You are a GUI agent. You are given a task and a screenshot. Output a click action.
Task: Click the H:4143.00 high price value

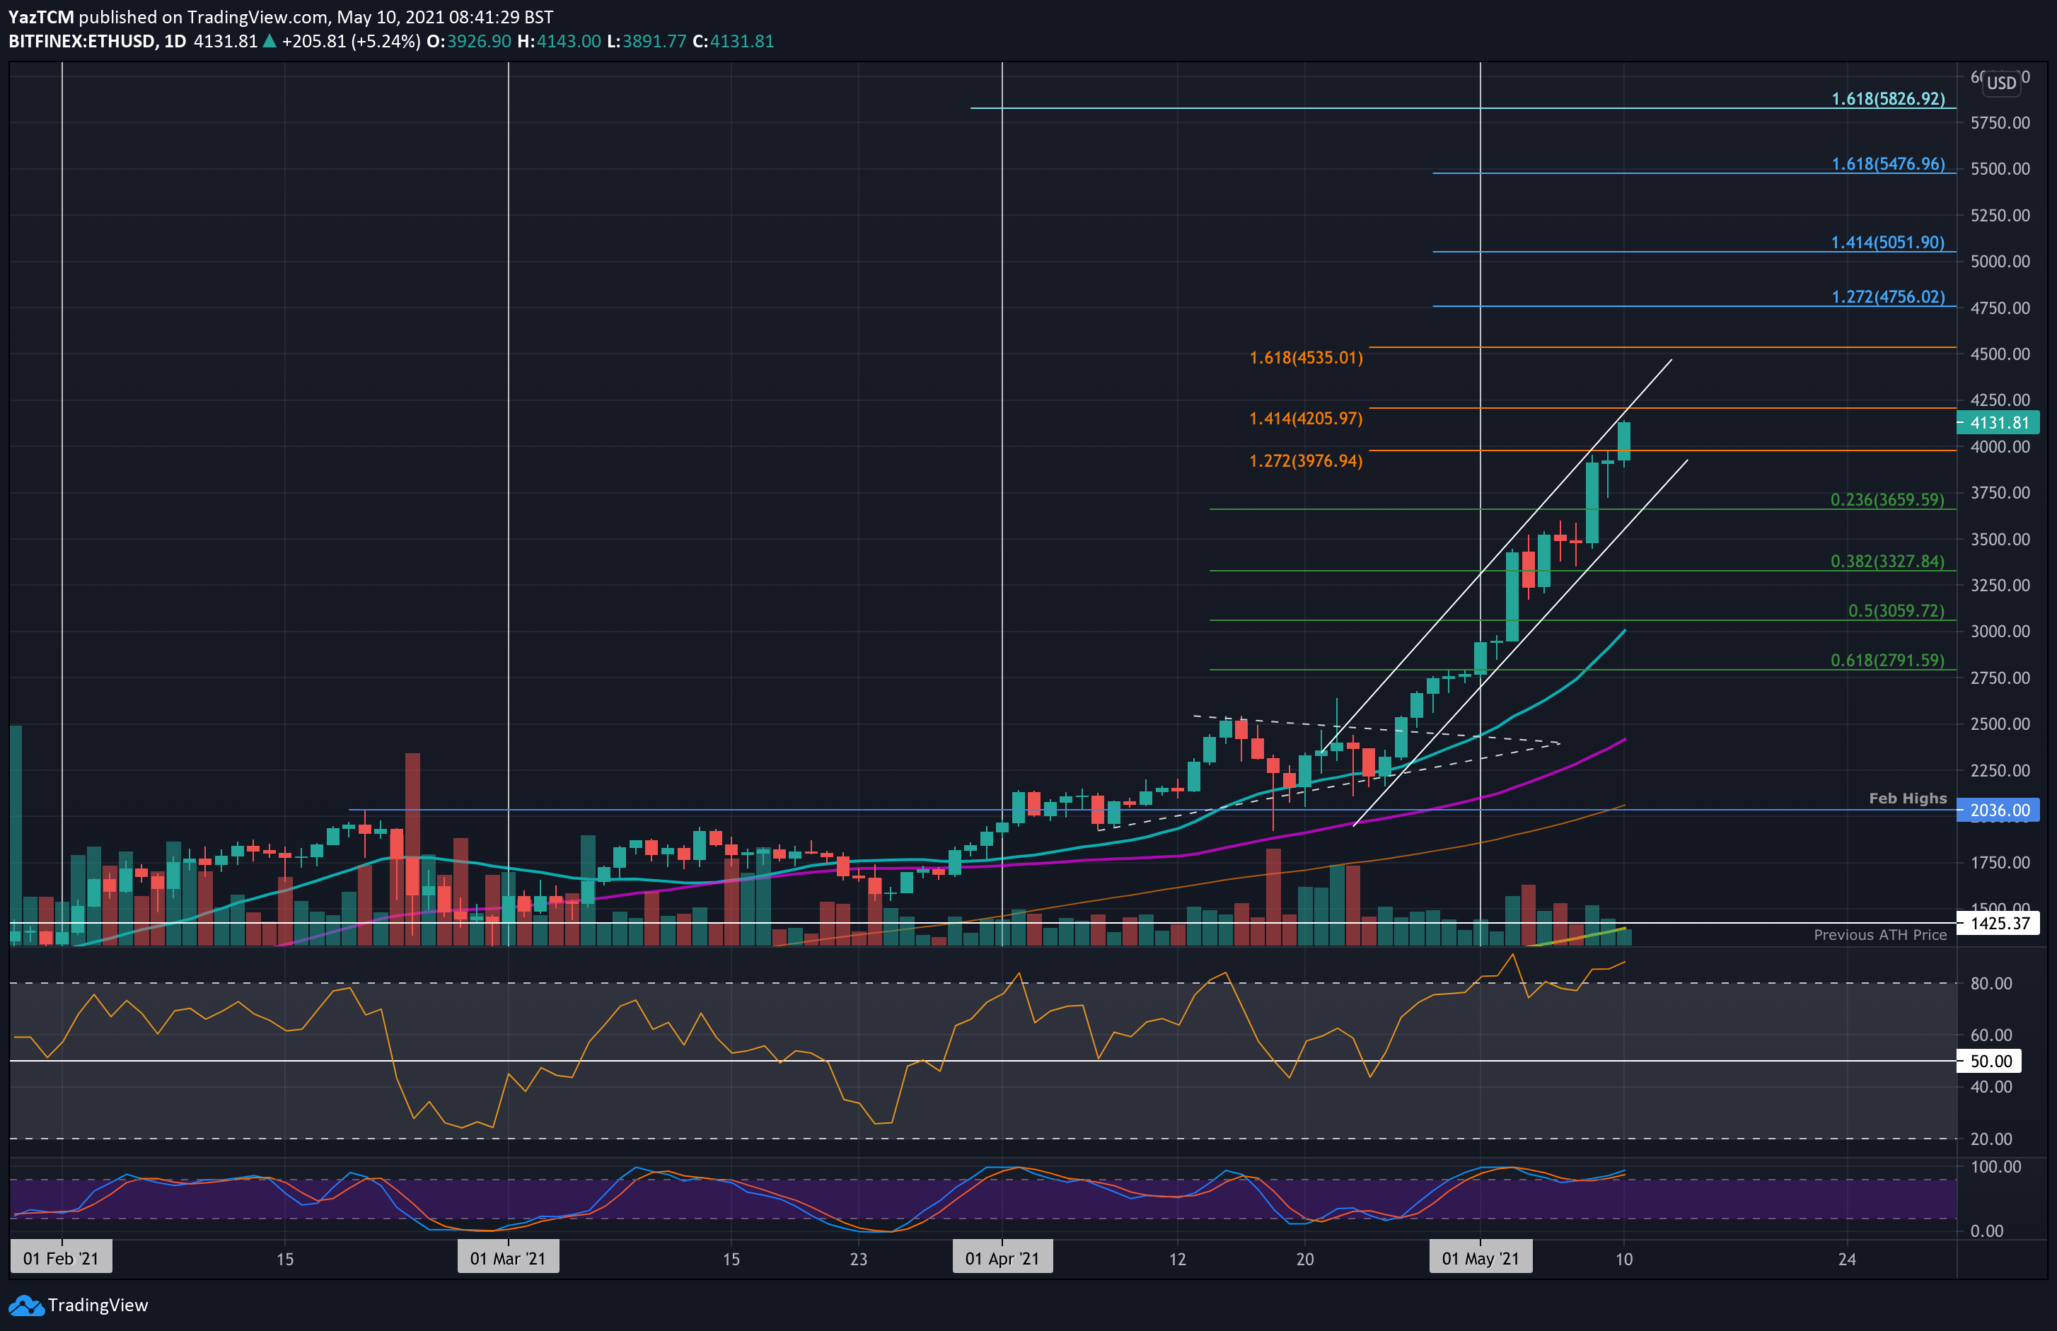[x=560, y=42]
